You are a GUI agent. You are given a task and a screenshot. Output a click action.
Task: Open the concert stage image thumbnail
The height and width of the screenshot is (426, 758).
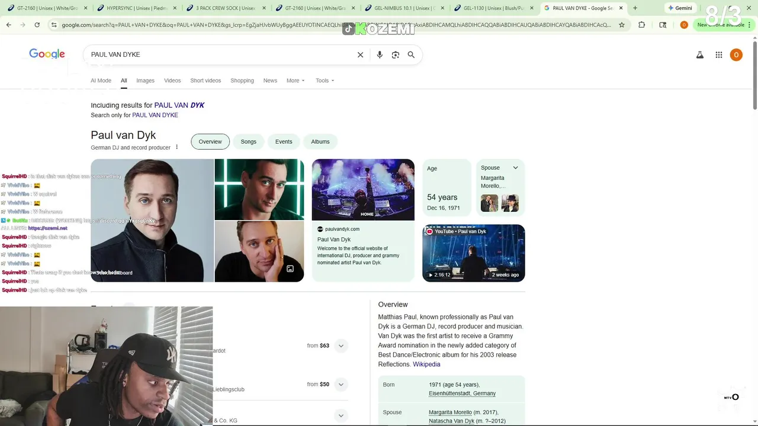(x=363, y=189)
